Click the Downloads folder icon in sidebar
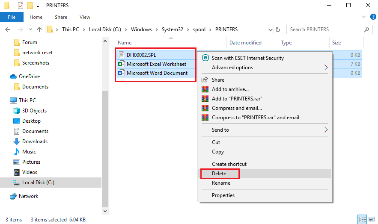378x224 pixels. tap(17, 141)
